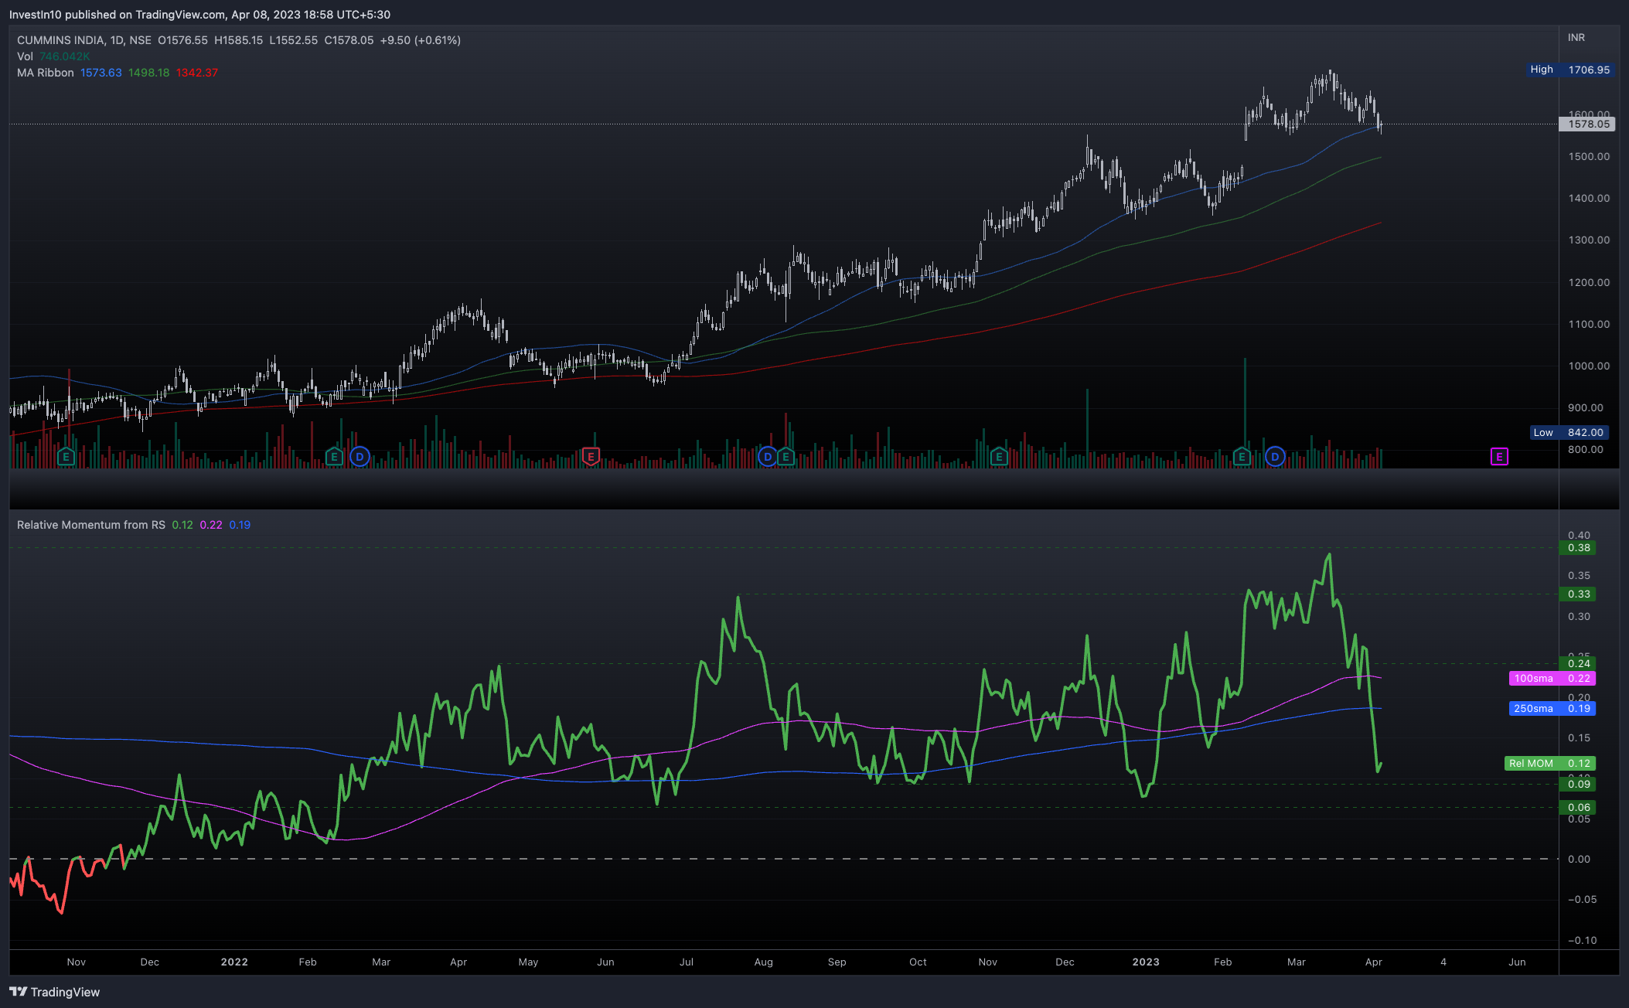Click the Relative Momentum from RS legend

coord(91,525)
